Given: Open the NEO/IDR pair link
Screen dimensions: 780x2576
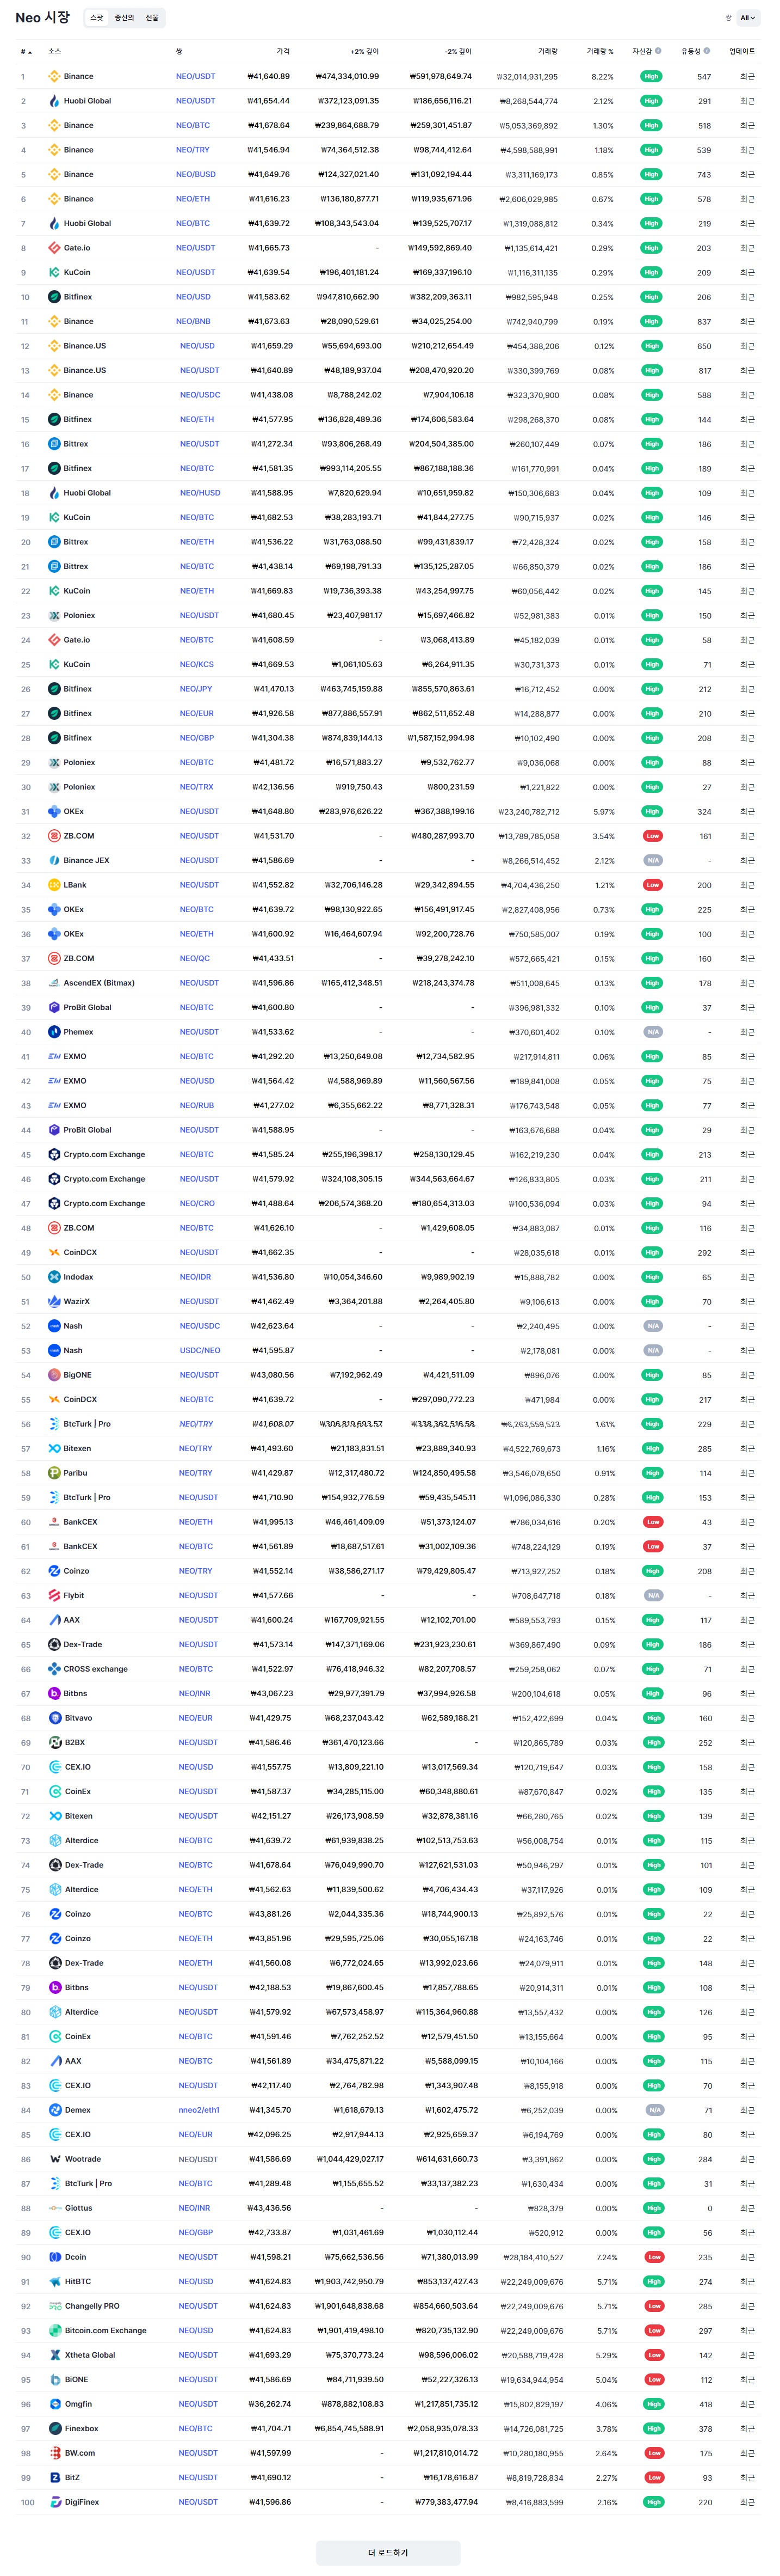Looking at the screenshot, I should pos(195,1277).
